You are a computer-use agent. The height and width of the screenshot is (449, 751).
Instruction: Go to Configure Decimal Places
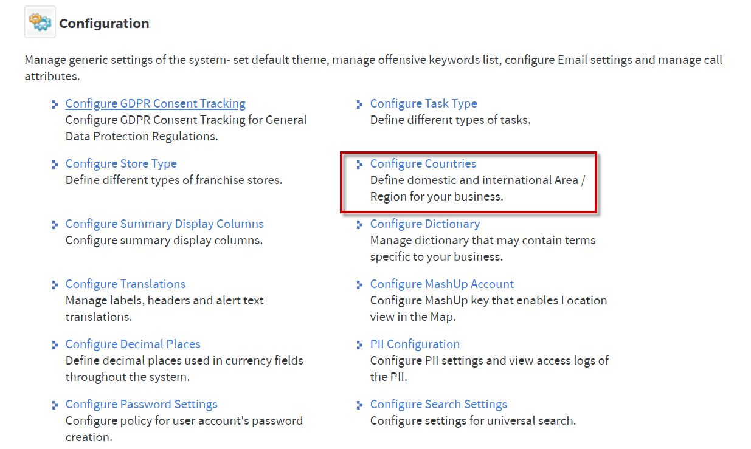pyautogui.click(x=133, y=344)
